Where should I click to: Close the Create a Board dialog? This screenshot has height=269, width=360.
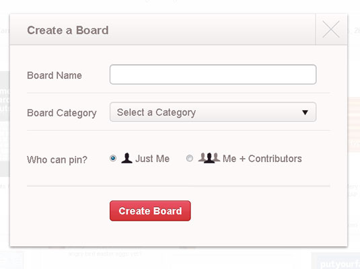click(x=331, y=29)
